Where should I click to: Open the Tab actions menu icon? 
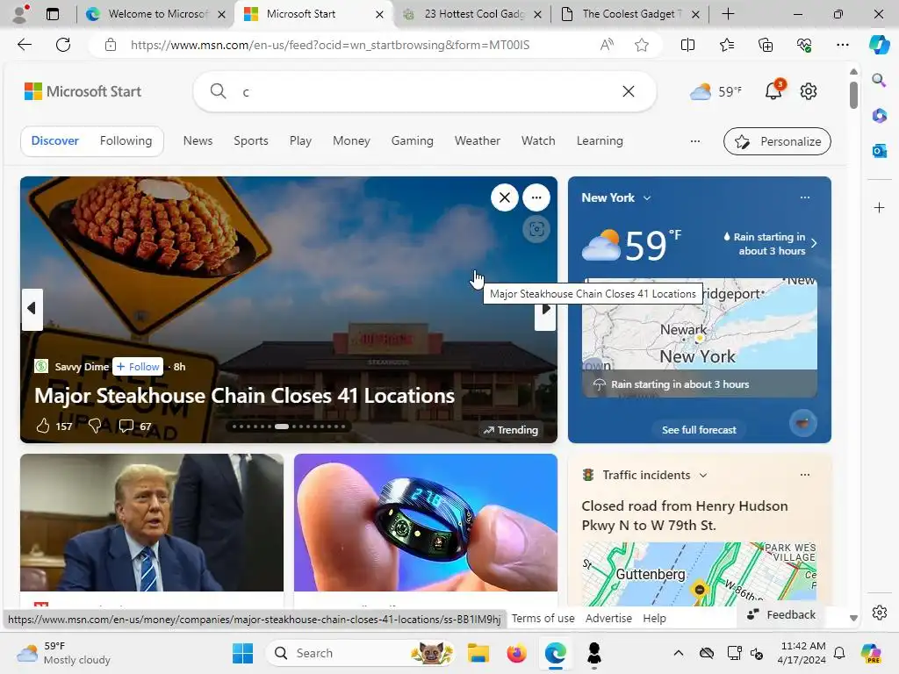(52, 14)
